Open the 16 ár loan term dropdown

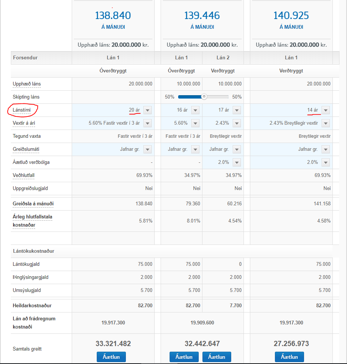pos(195,110)
